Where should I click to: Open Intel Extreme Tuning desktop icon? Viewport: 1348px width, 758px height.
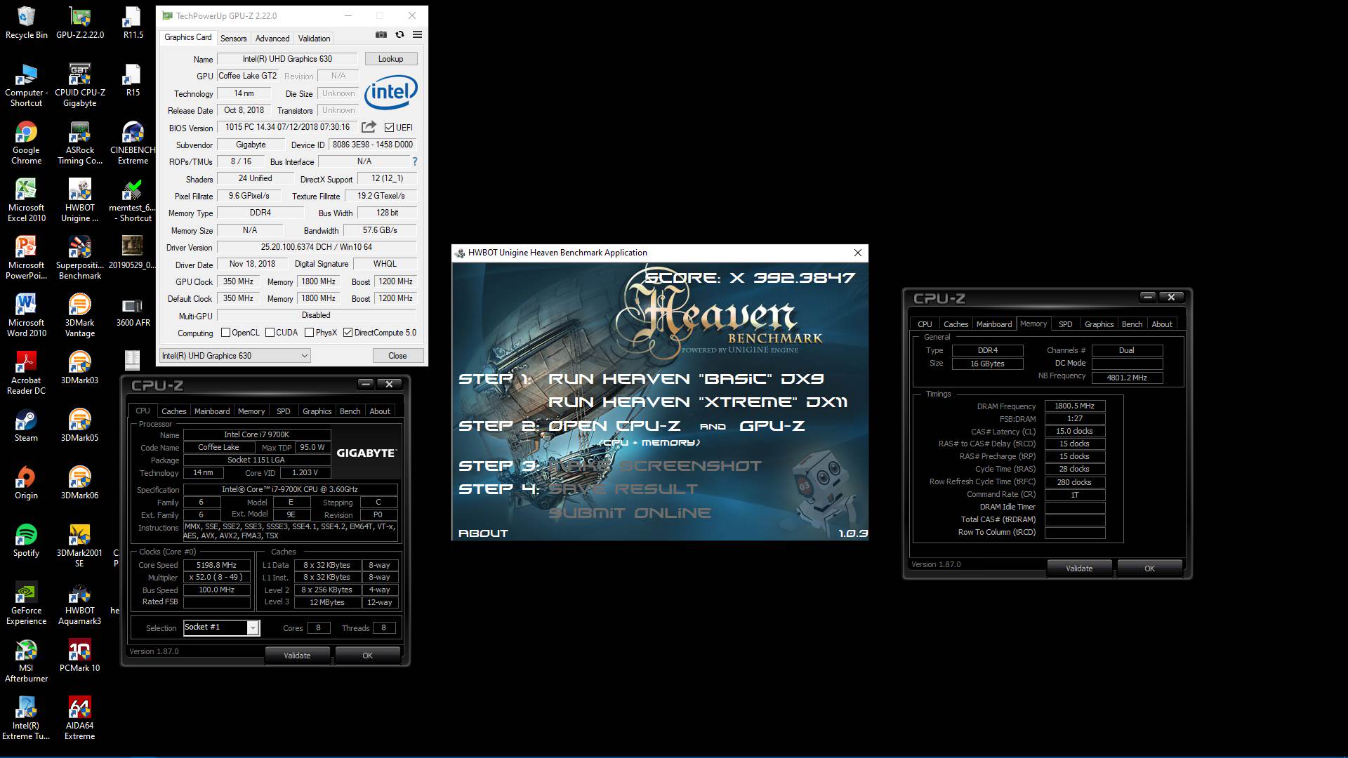tap(26, 718)
